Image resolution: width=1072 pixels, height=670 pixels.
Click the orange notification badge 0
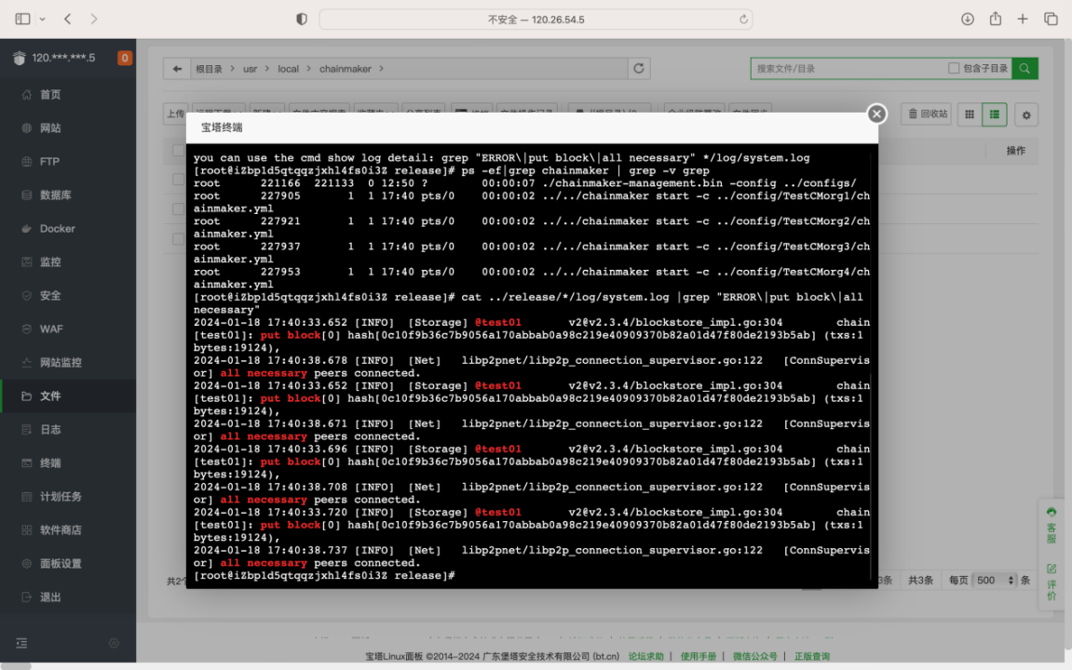click(125, 58)
